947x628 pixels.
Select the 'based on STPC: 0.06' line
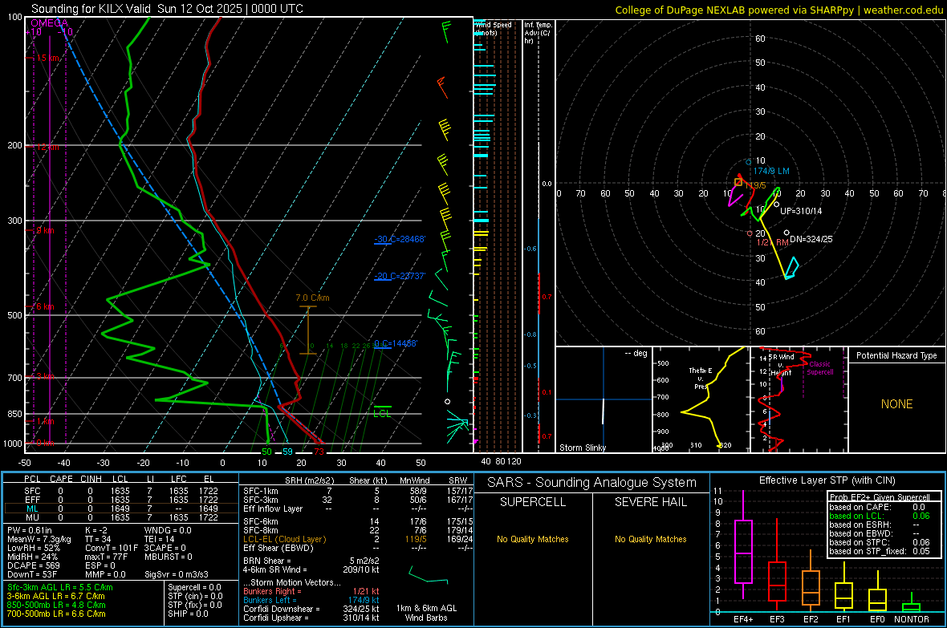pyautogui.click(x=880, y=542)
